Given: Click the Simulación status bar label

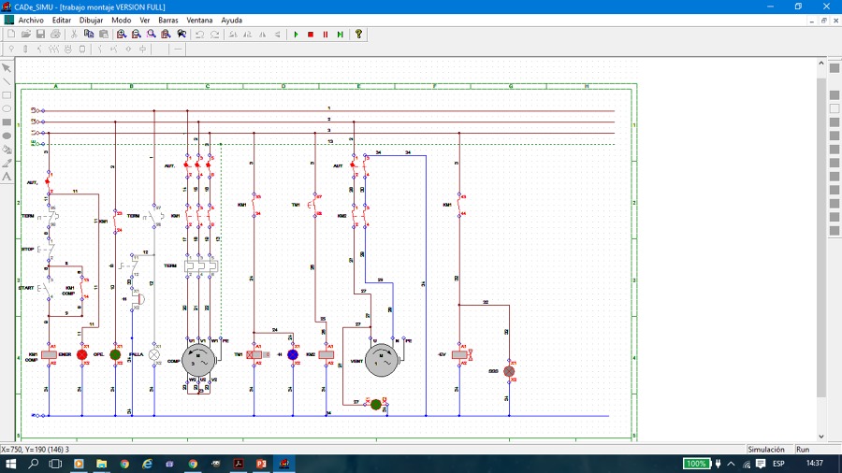Looking at the screenshot, I should (x=765, y=450).
